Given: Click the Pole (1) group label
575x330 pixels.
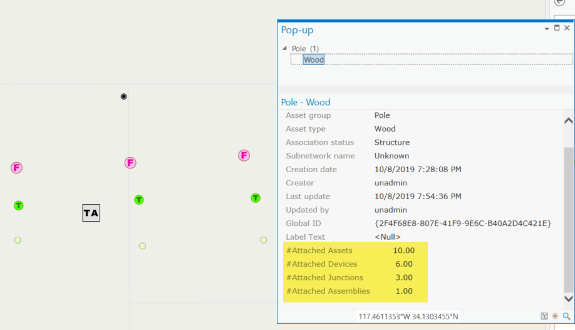Looking at the screenshot, I should coord(305,48).
